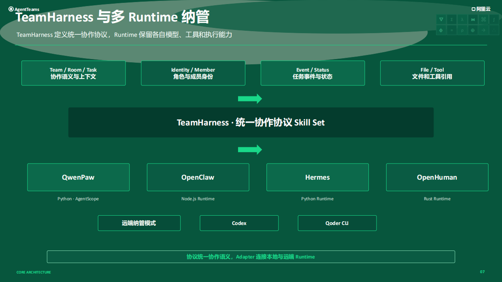Image resolution: width=502 pixels, height=282 pixels.
Task: Click the Node.js Runtime caption
Action: (198, 199)
